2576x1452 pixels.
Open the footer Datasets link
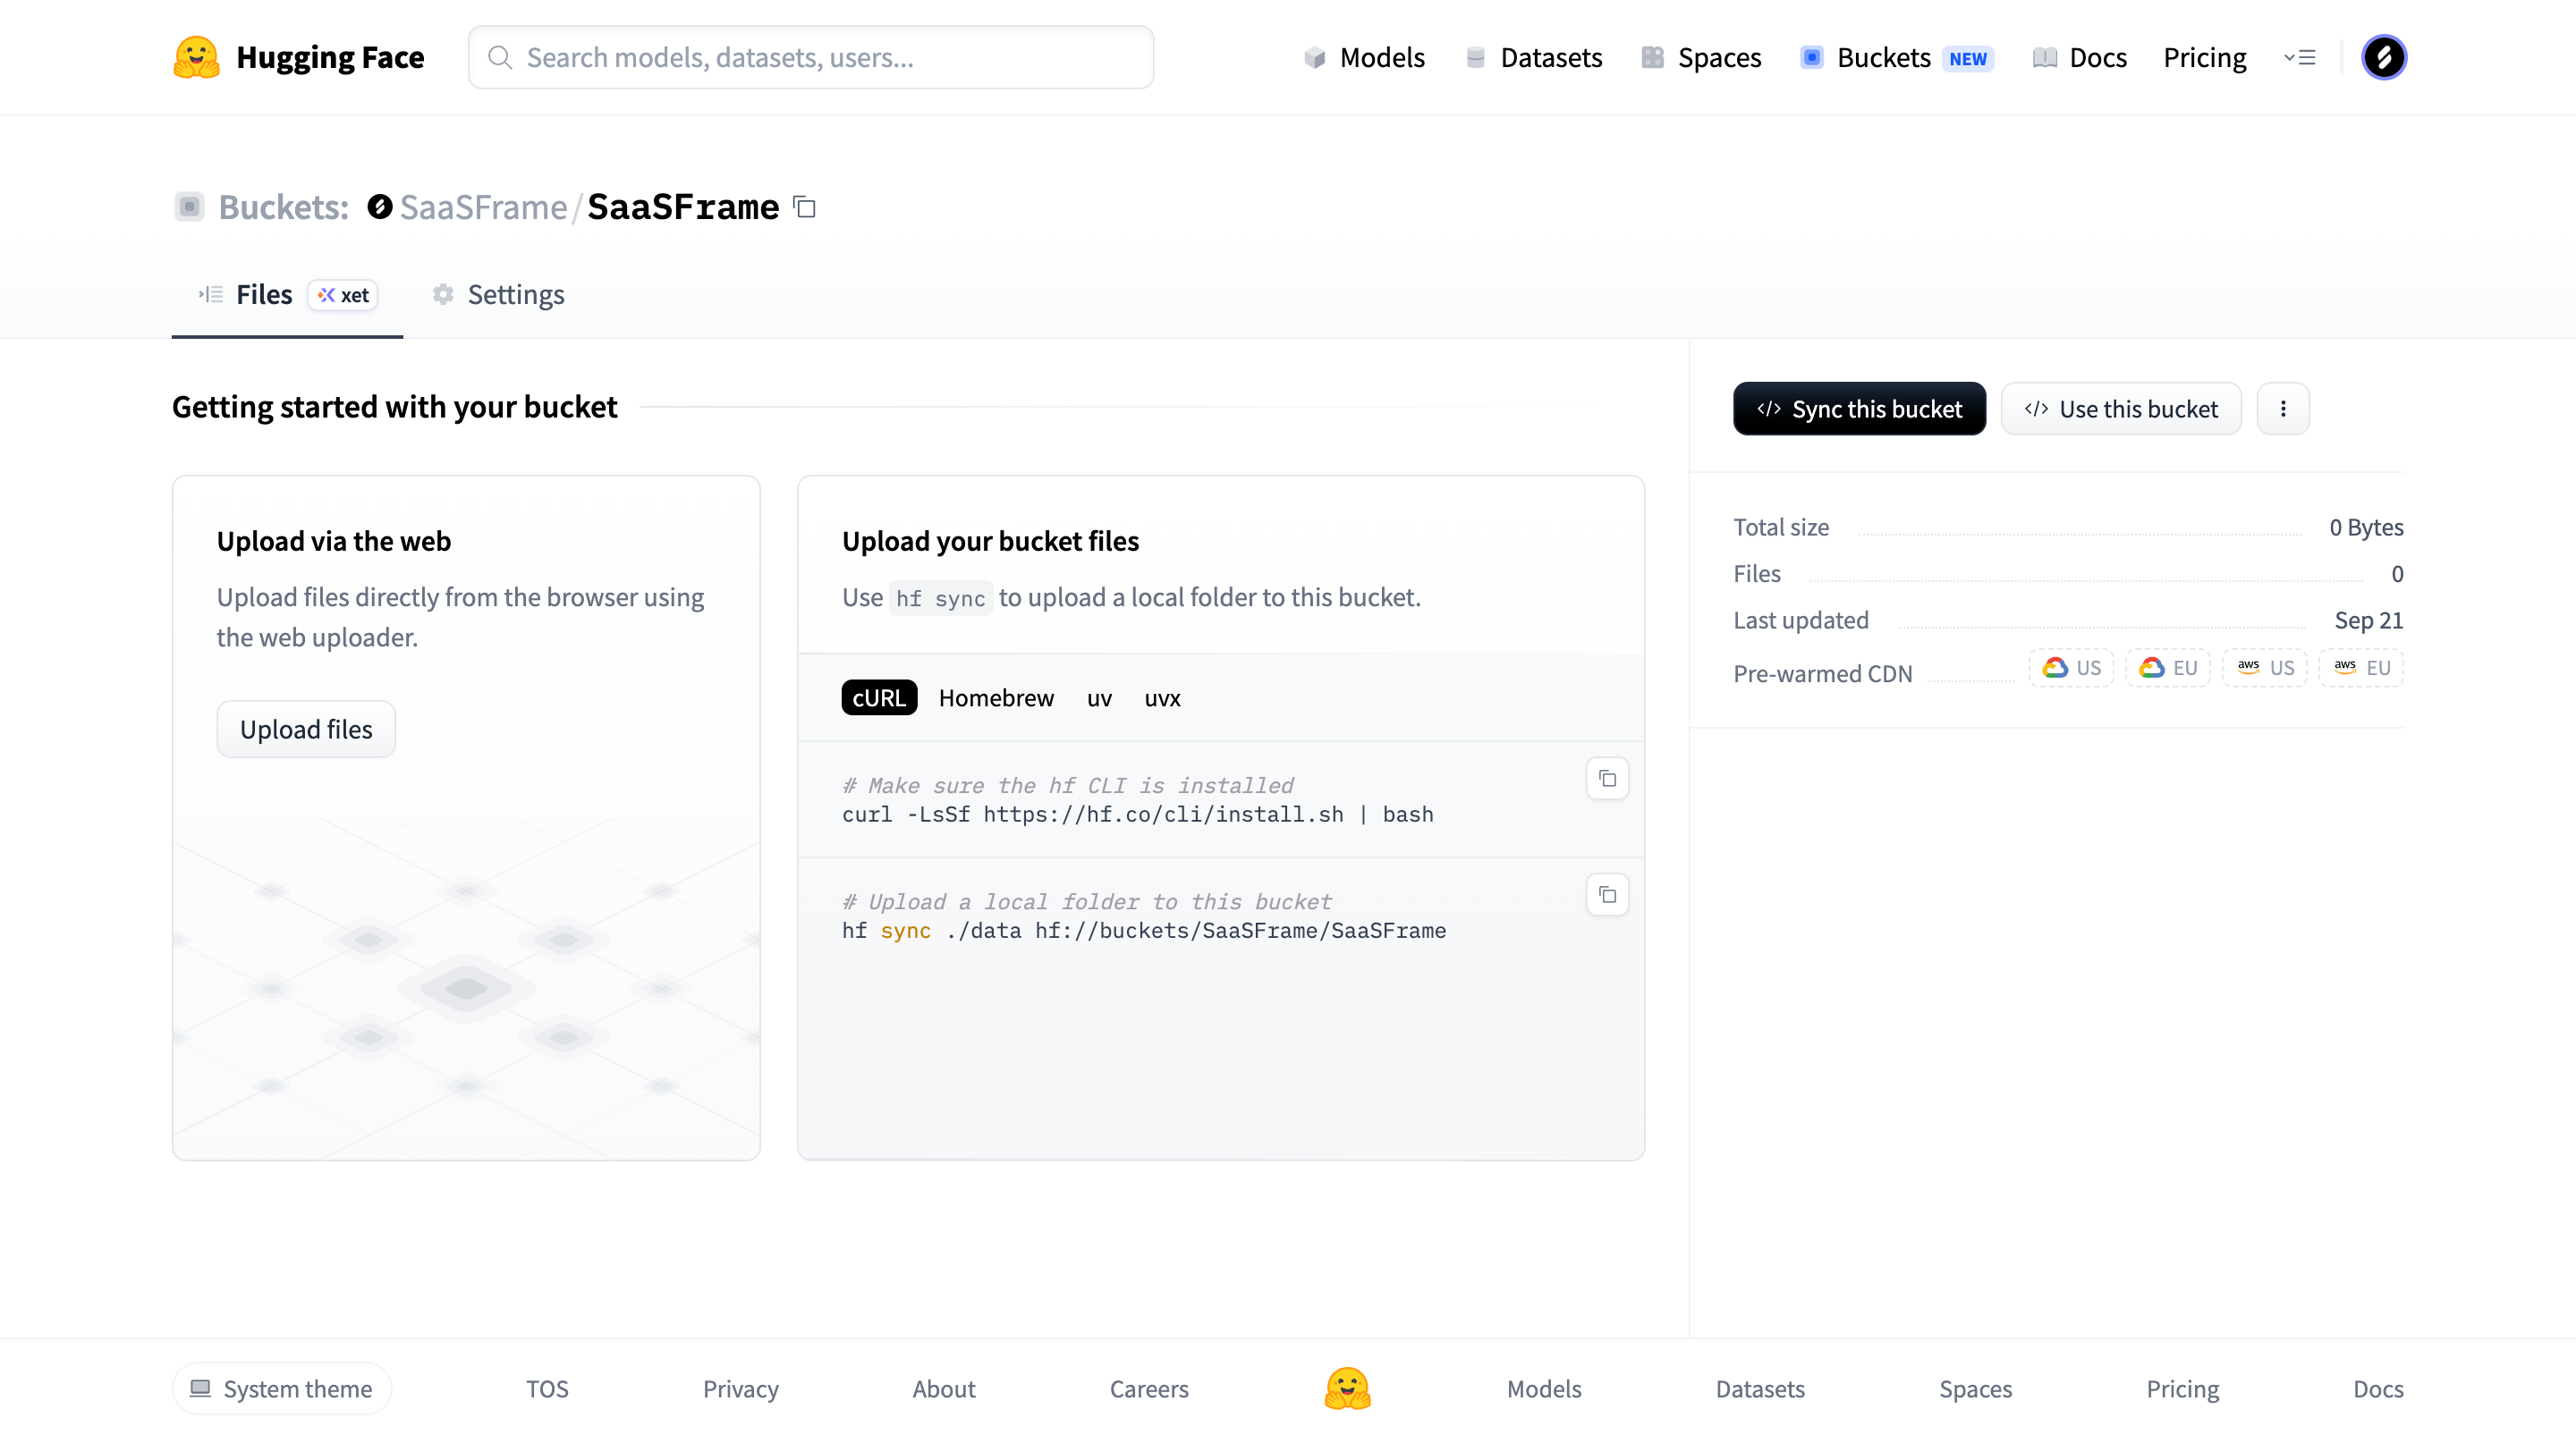pyautogui.click(x=1760, y=1388)
